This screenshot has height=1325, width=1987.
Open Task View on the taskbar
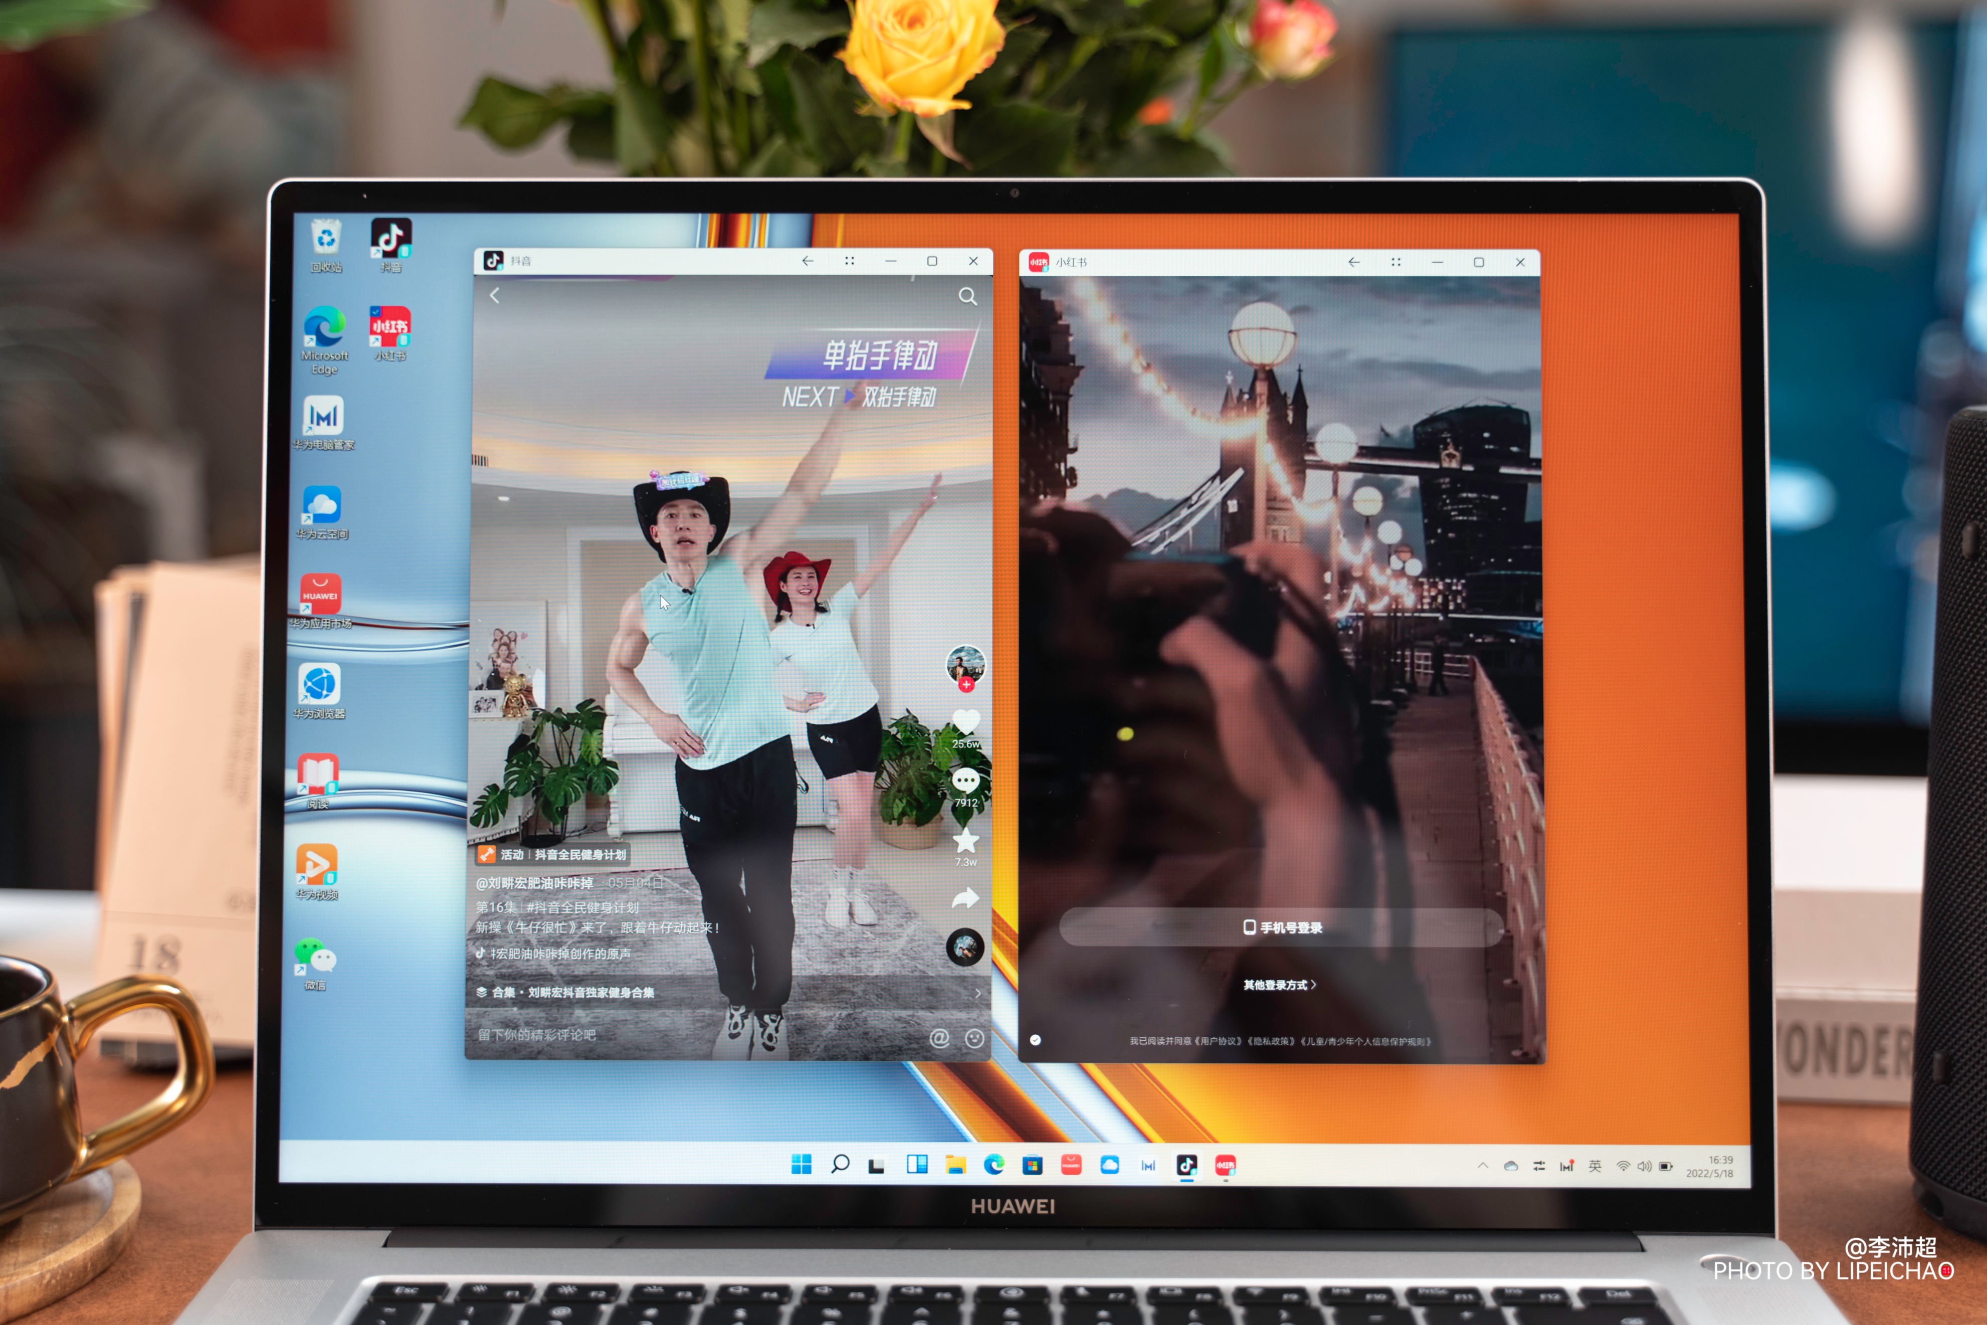[x=876, y=1165]
